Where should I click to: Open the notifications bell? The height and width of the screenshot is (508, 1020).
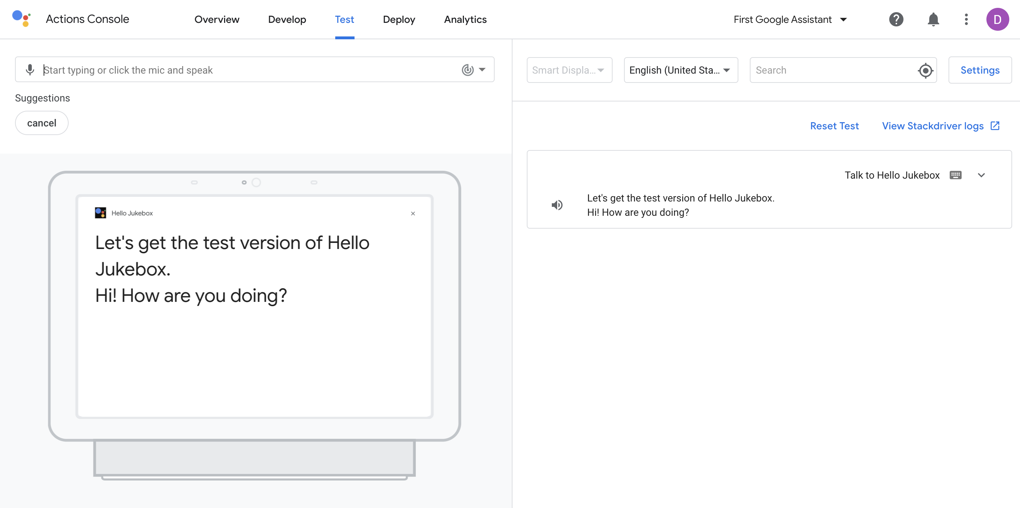pyautogui.click(x=933, y=19)
